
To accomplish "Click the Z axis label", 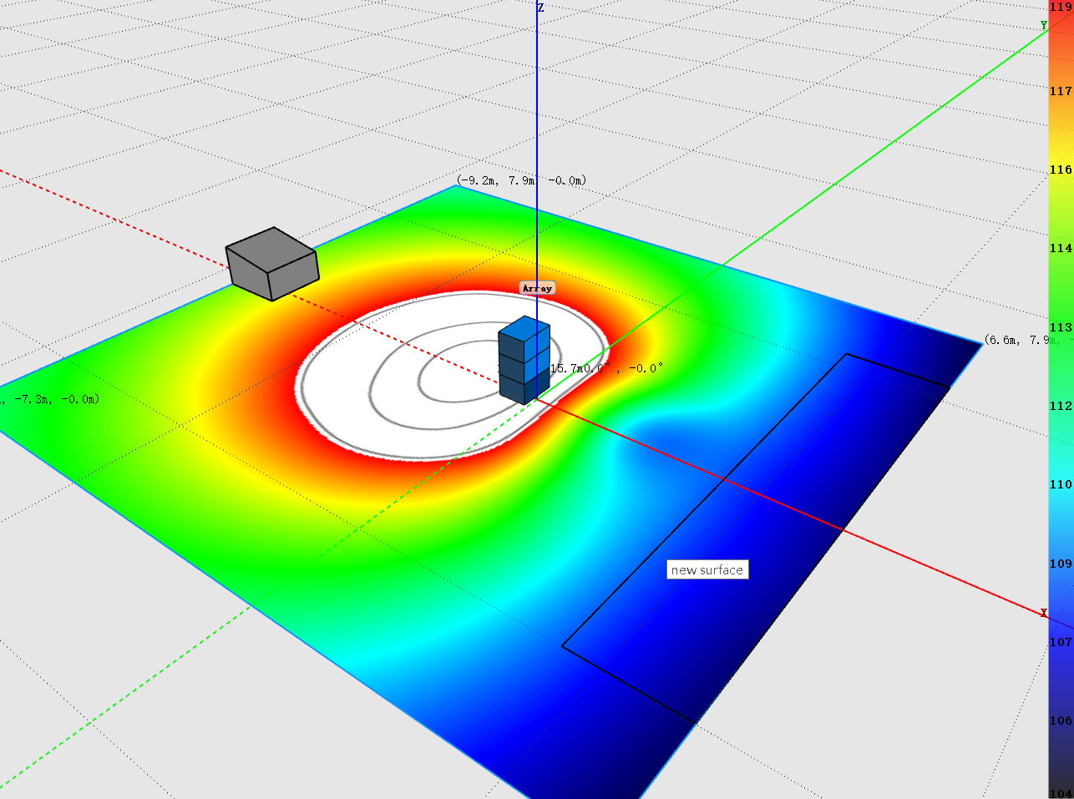I will coord(540,8).
